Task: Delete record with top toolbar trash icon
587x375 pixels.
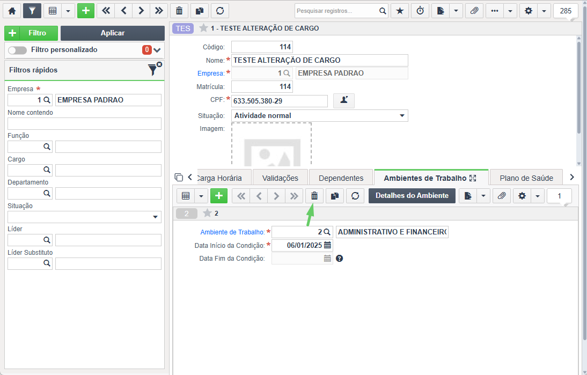Action: pyautogui.click(x=179, y=11)
